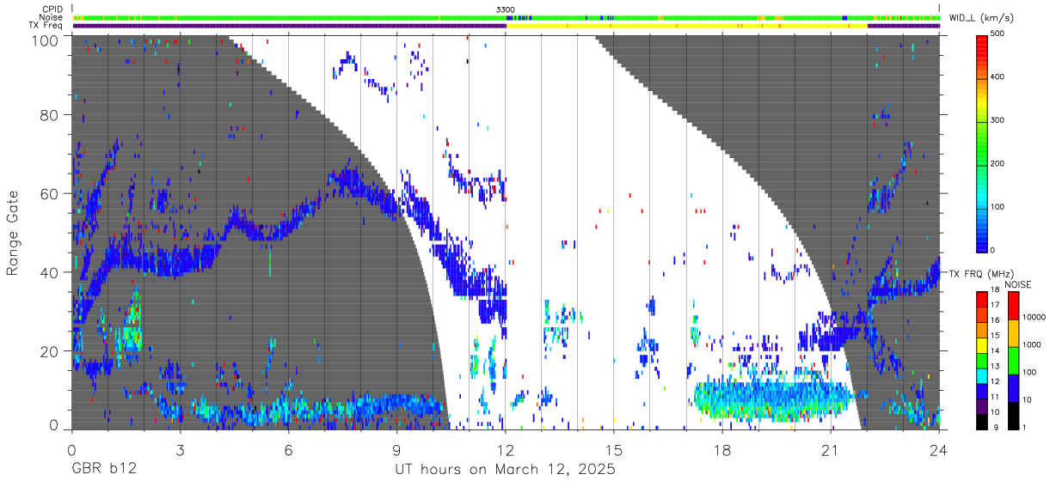Screen dimensions: 1056x487
Task: Click the 'NOISE' scale title
Action: tap(1018, 283)
